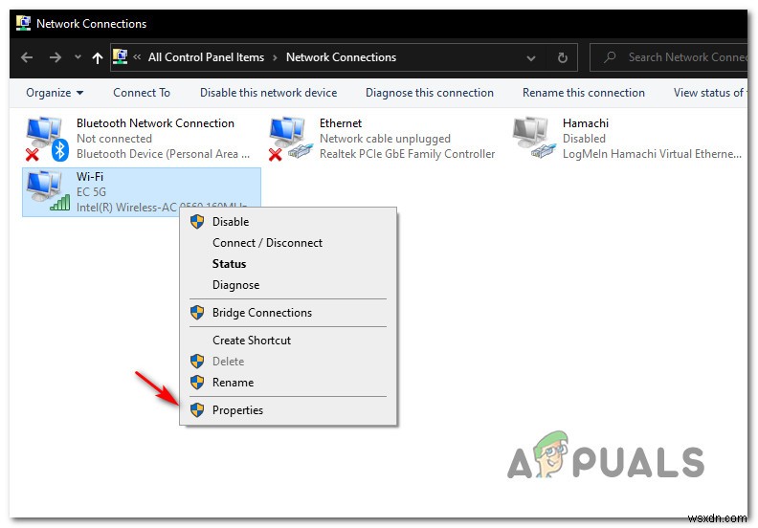Click the Wi-Fi connection name
This screenshot has height=528, width=758.
click(x=90, y=176)
